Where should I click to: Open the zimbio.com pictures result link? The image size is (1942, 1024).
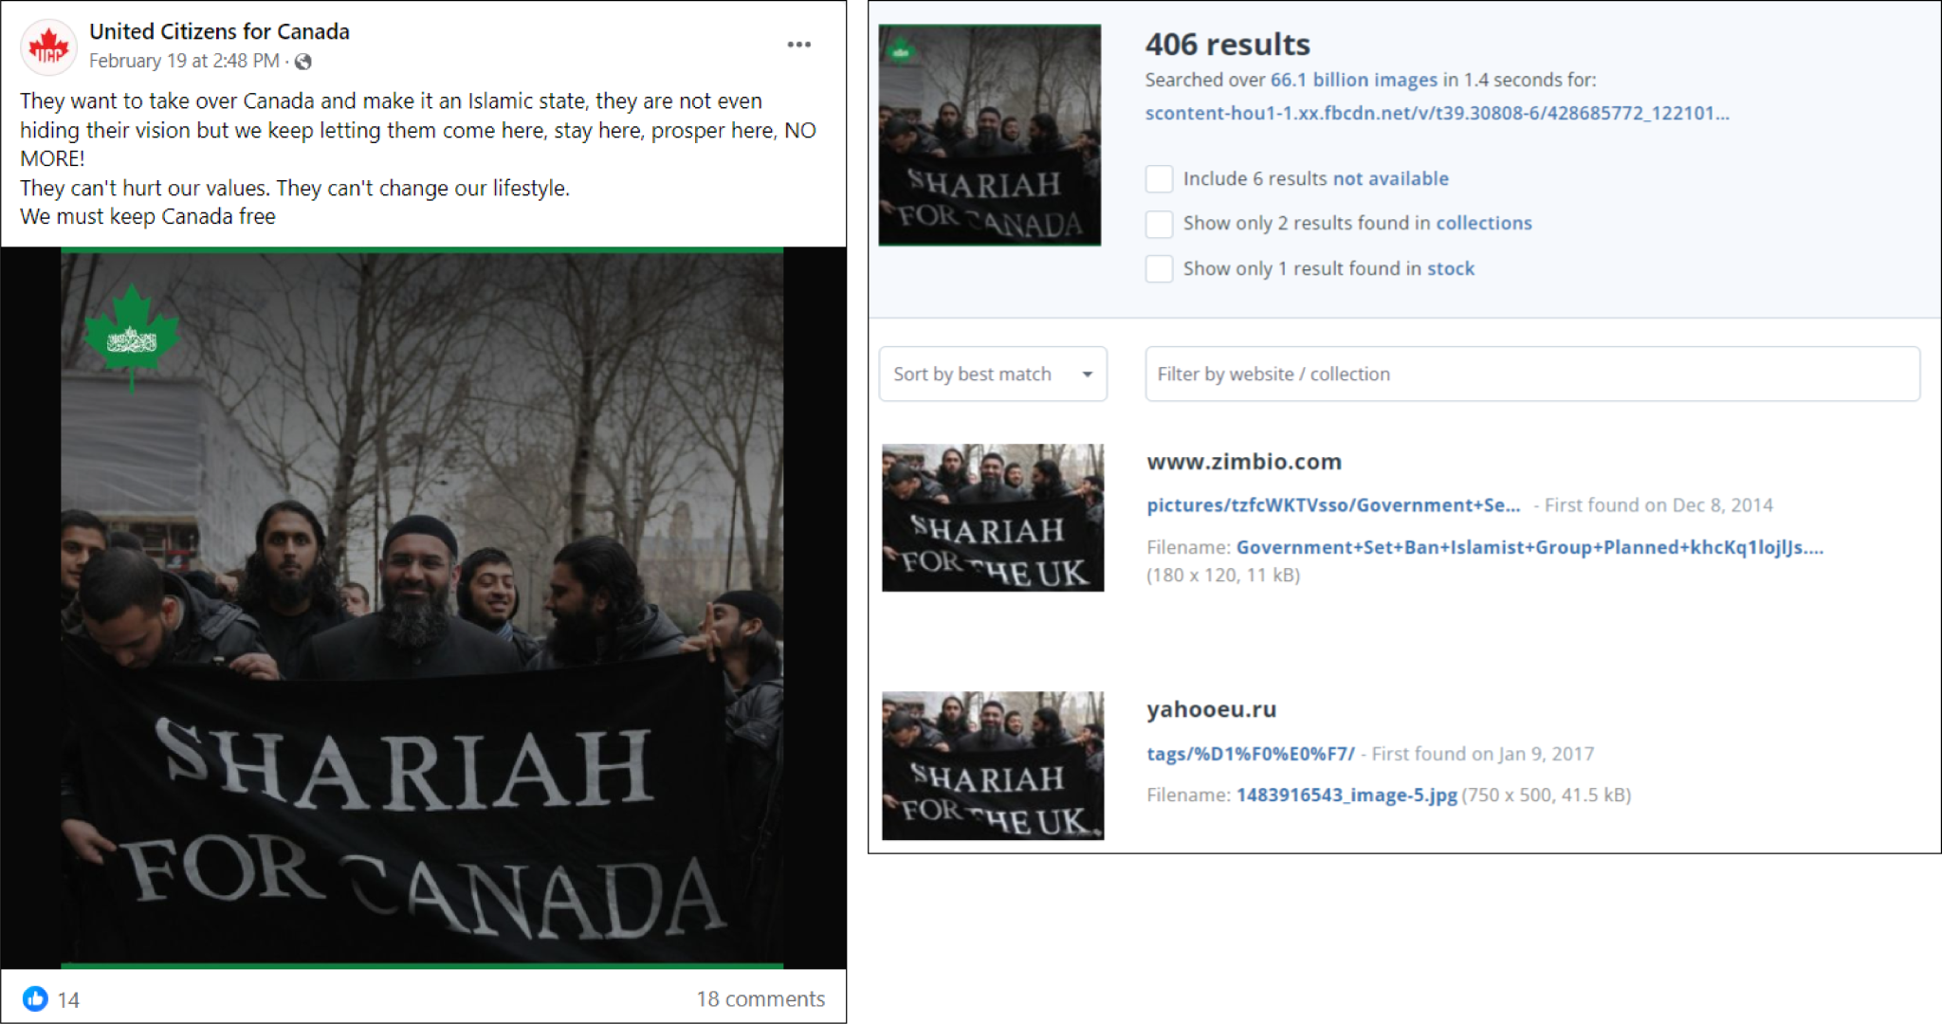click(1332, 505)
